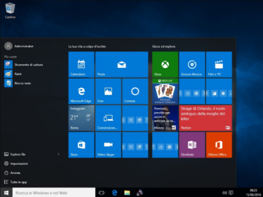The width and height of the screenshot is (263, 197).
Task: Click group title La tua vita a colpo d'occhio
Action: [x=87, y=46]
